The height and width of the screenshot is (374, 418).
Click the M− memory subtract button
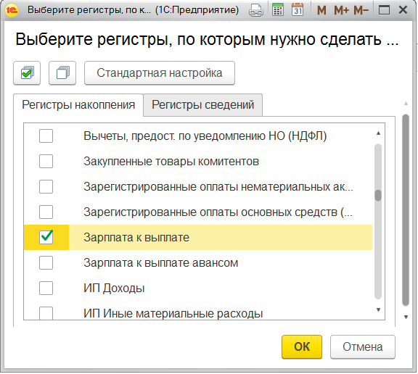point(361,10)
